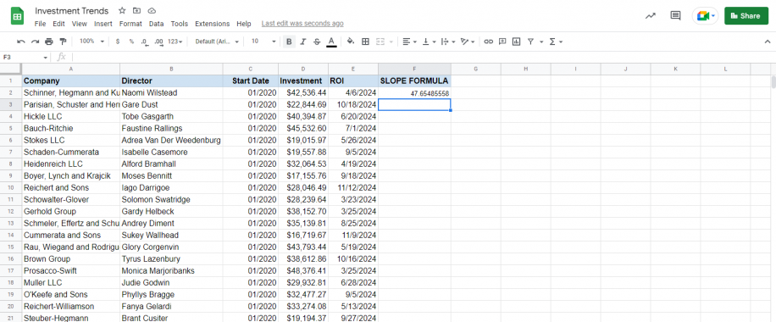The height and width of the screenshot is (322, 776).
Task: Click the 'Last edit was seconds ago' link
Action: [x=302, y=23]
